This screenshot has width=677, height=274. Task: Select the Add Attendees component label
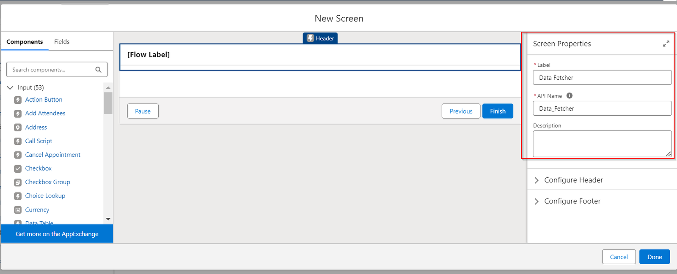45,113
